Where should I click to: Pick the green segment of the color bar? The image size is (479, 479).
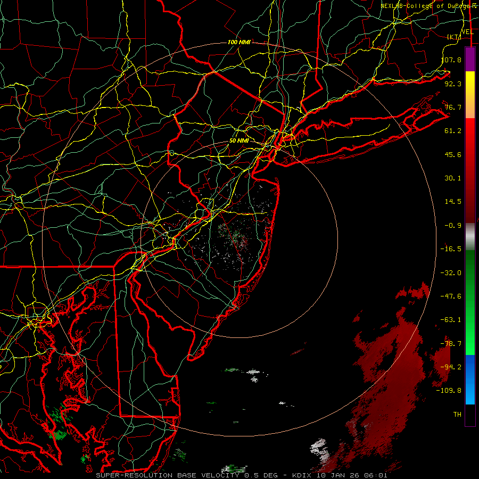pyautogui.click(x=470, y=302)
